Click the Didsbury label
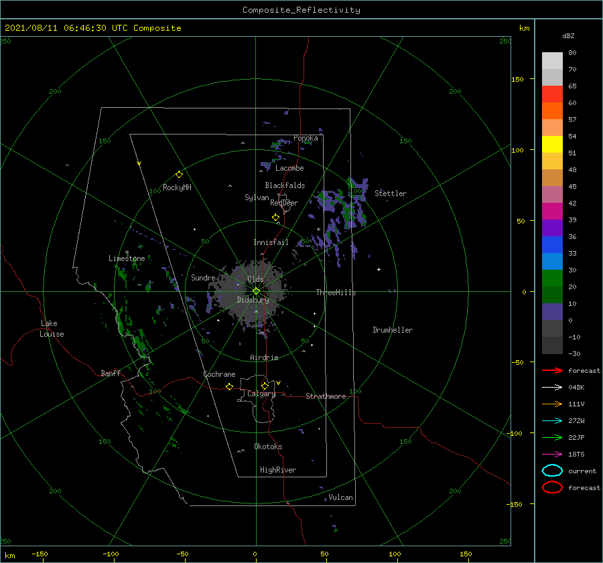Screen dimensions: 603x563 253,300
